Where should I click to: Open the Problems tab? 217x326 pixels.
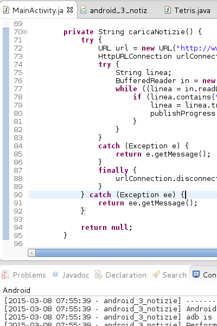(24, 275)
